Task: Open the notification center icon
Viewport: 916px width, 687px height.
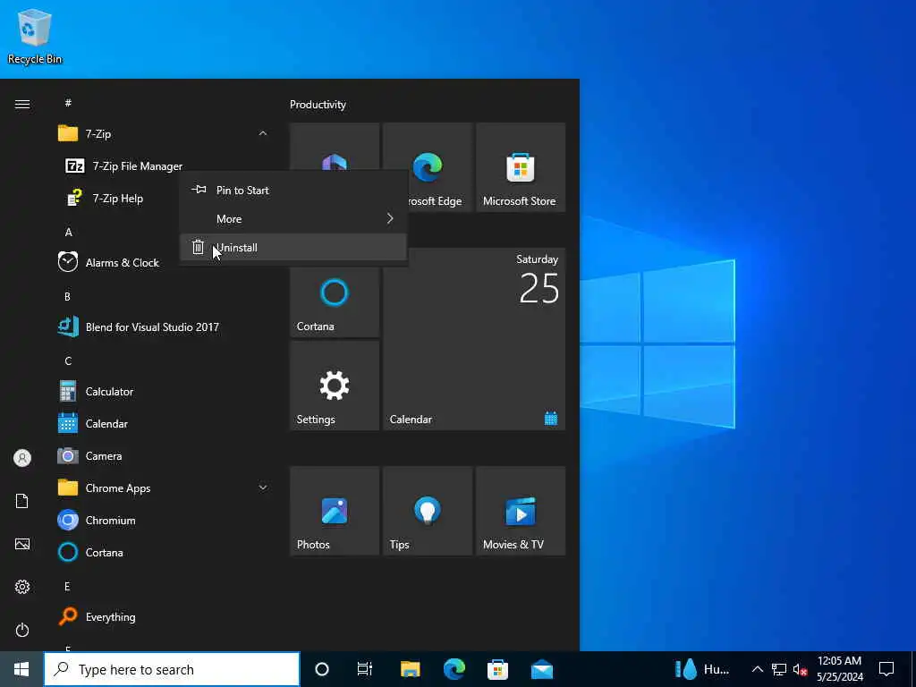Action: pos(886,669)
